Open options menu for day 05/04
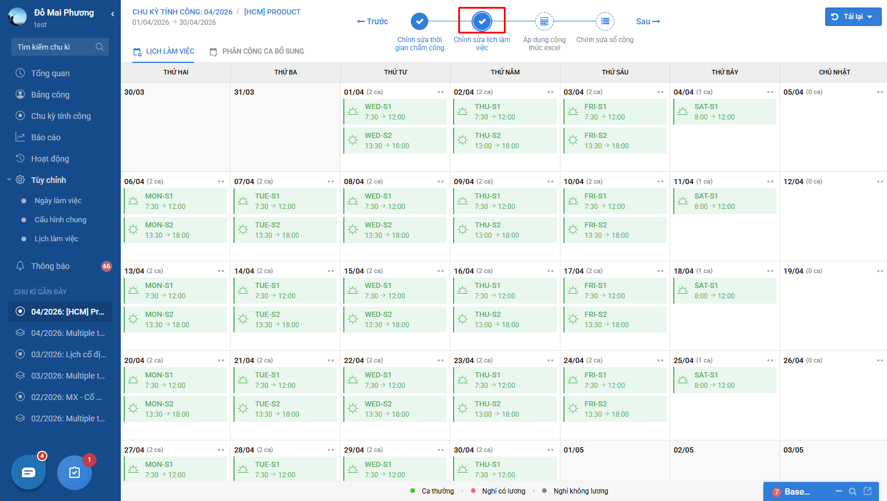Viewport: 887px width, 501px height. [880, 92]
